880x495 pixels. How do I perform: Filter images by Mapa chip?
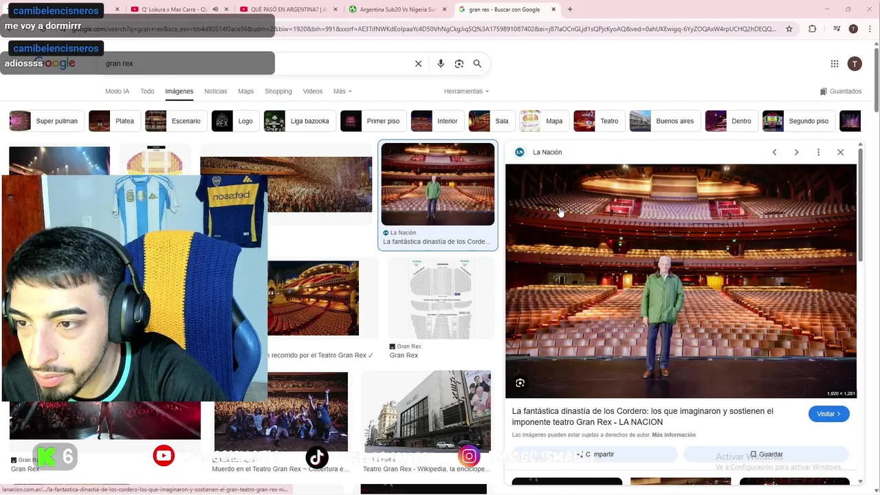point(544,121)
